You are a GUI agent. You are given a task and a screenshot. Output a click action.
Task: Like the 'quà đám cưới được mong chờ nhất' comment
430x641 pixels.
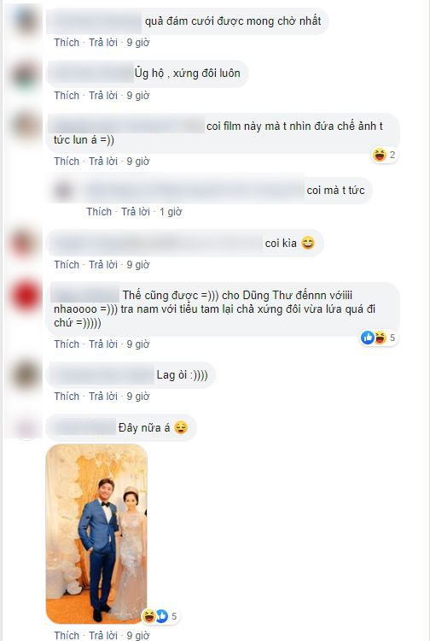[67, 43]
